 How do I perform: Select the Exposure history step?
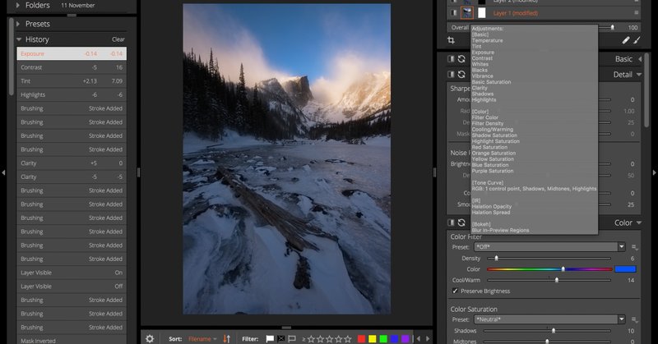72,53
